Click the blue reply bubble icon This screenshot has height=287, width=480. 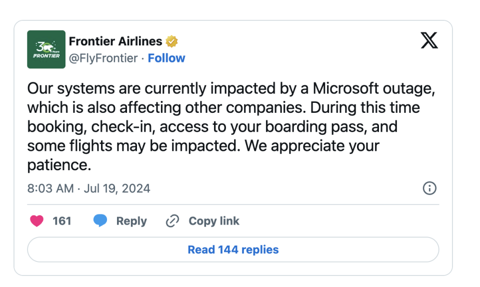click(100, 221)
